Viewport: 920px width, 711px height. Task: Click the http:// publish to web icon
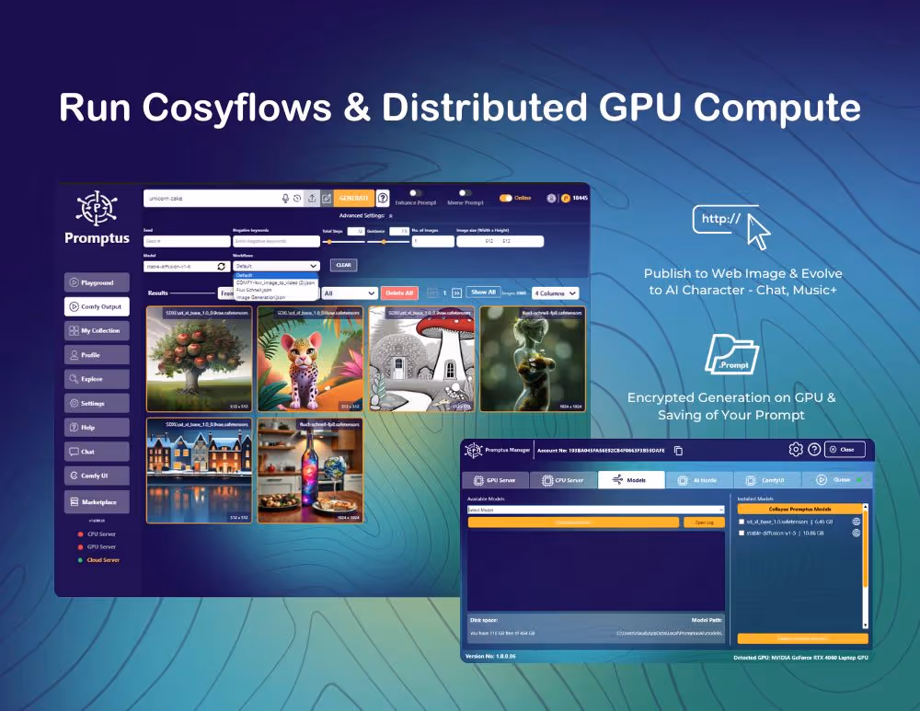pos(731,227)
